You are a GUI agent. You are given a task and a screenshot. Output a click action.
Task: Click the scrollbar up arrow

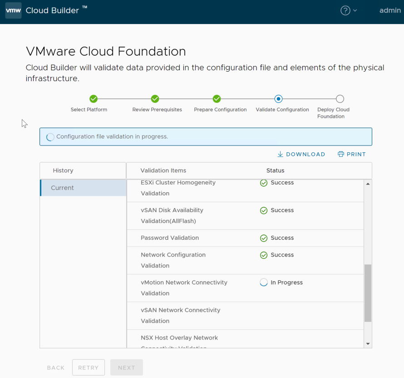coord(368,184)
